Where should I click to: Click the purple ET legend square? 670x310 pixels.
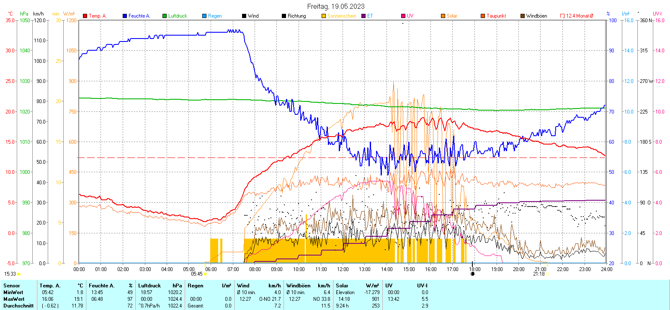tap(363, 16)
